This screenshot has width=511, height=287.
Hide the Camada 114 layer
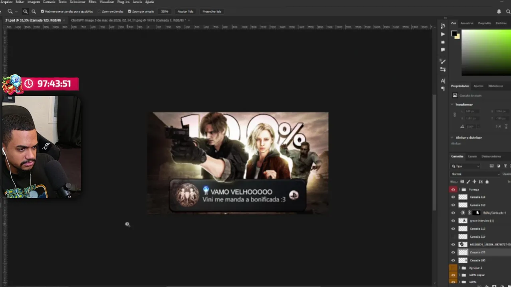[x=453, y=197]
